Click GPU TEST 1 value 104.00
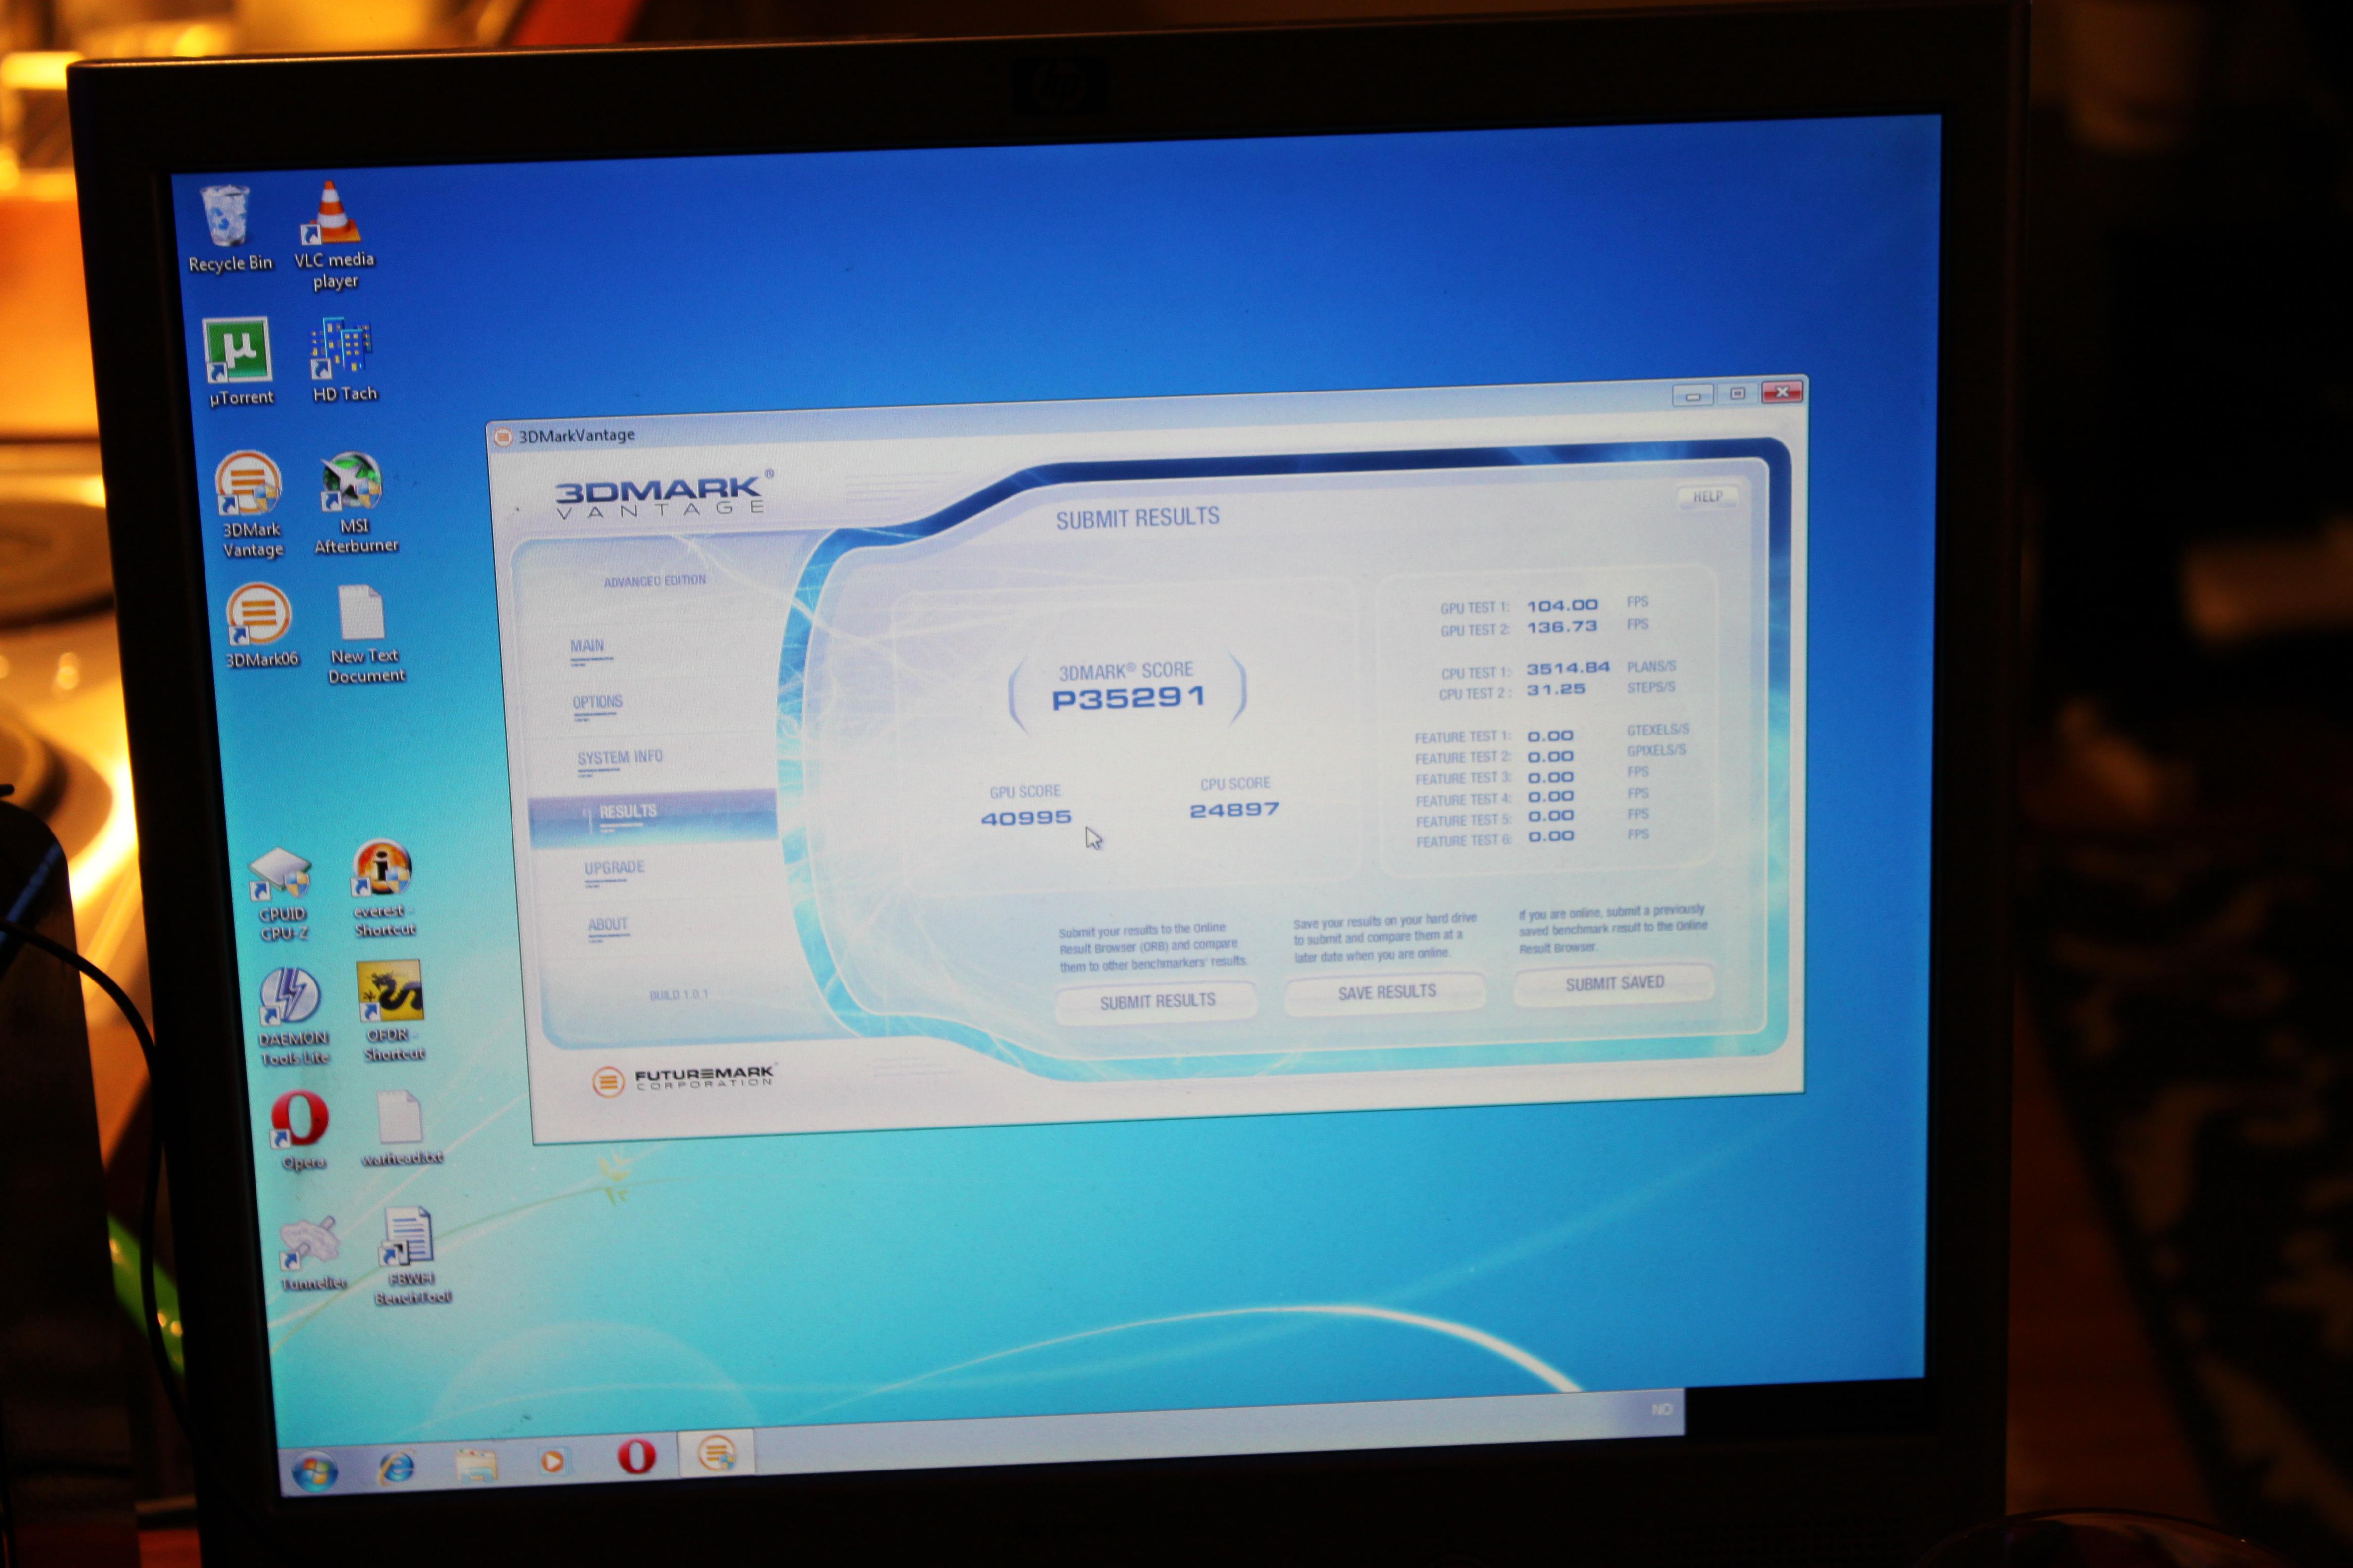2353x1568 pixels. tap(1562, 605)
